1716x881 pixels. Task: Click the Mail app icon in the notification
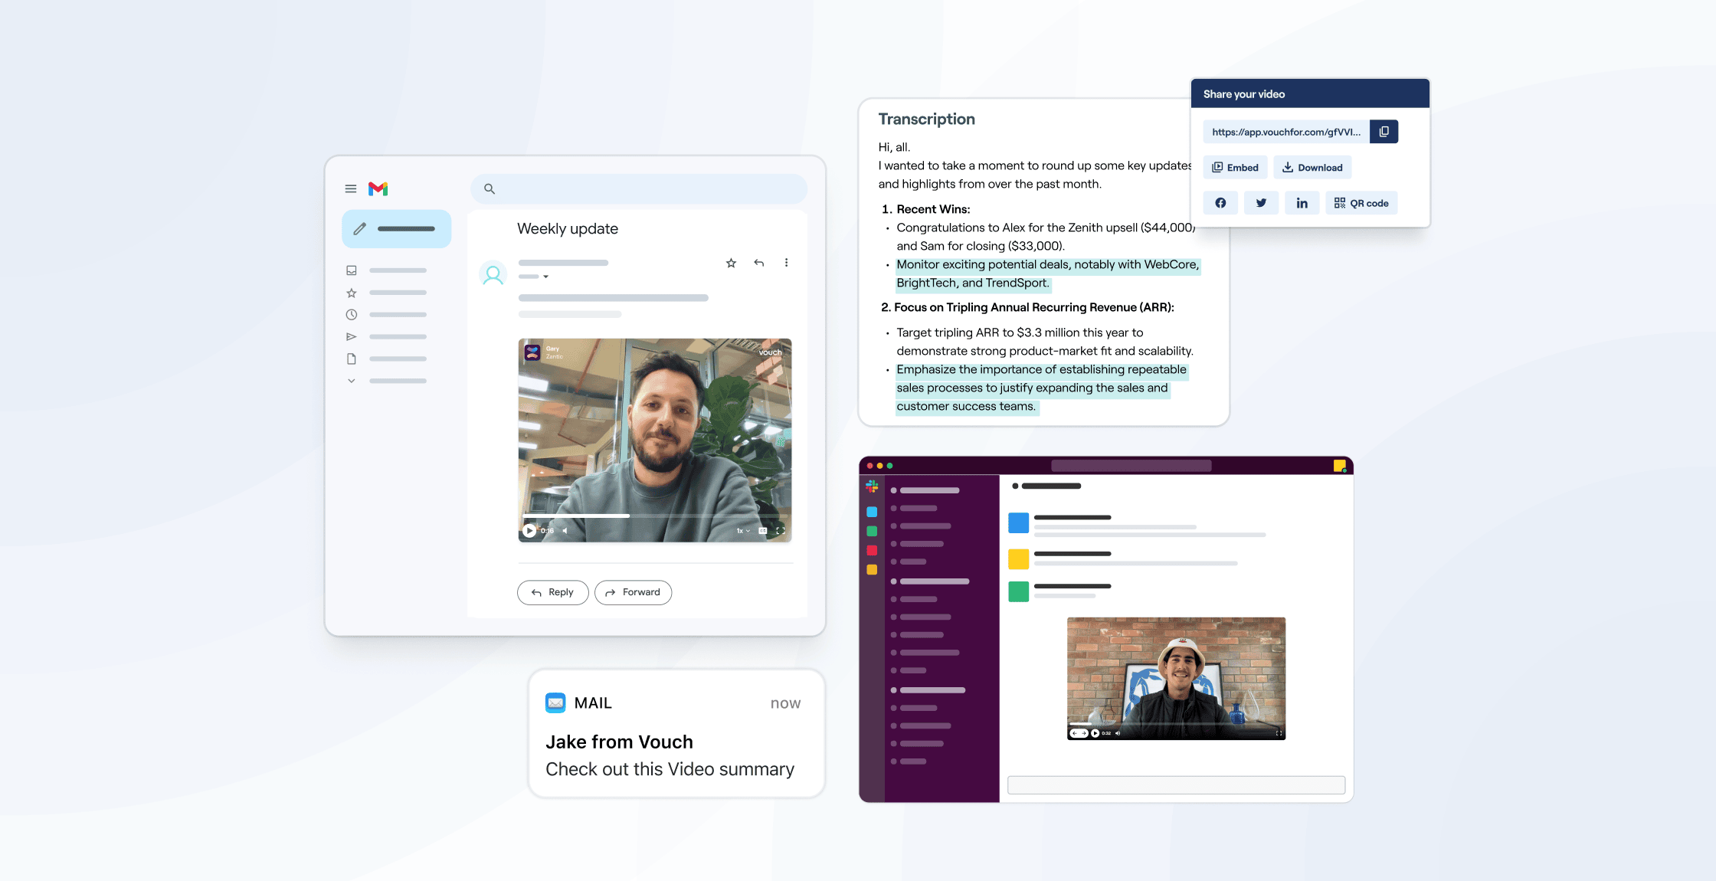pos(555,703)
